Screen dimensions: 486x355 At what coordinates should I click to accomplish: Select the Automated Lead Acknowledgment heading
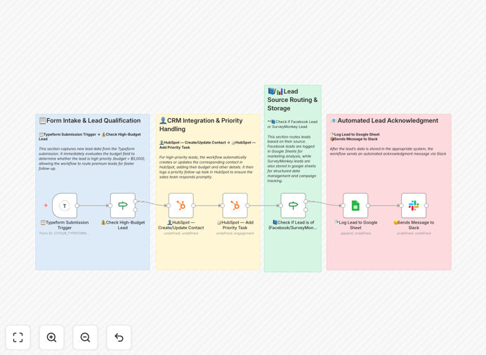tap(384, 120)
